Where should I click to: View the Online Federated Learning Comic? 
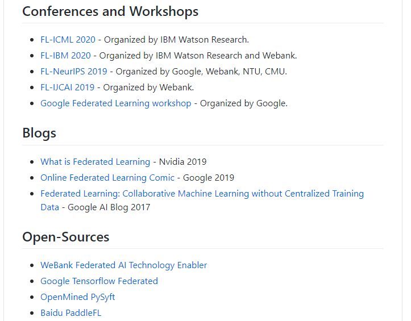coord(107,178)
